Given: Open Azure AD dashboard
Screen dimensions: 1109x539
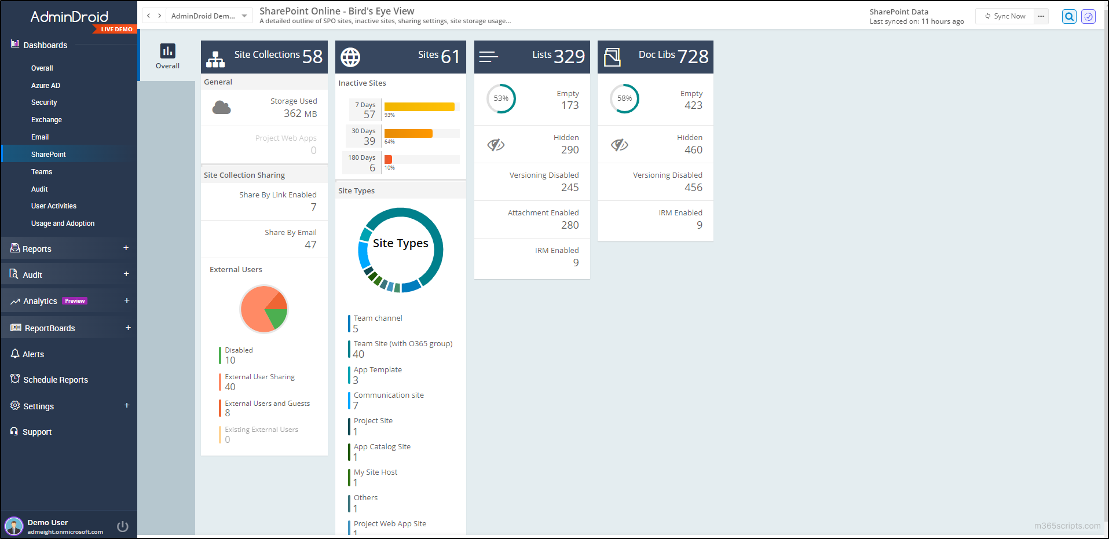Looking at the screenshot, I should point(46,86).
